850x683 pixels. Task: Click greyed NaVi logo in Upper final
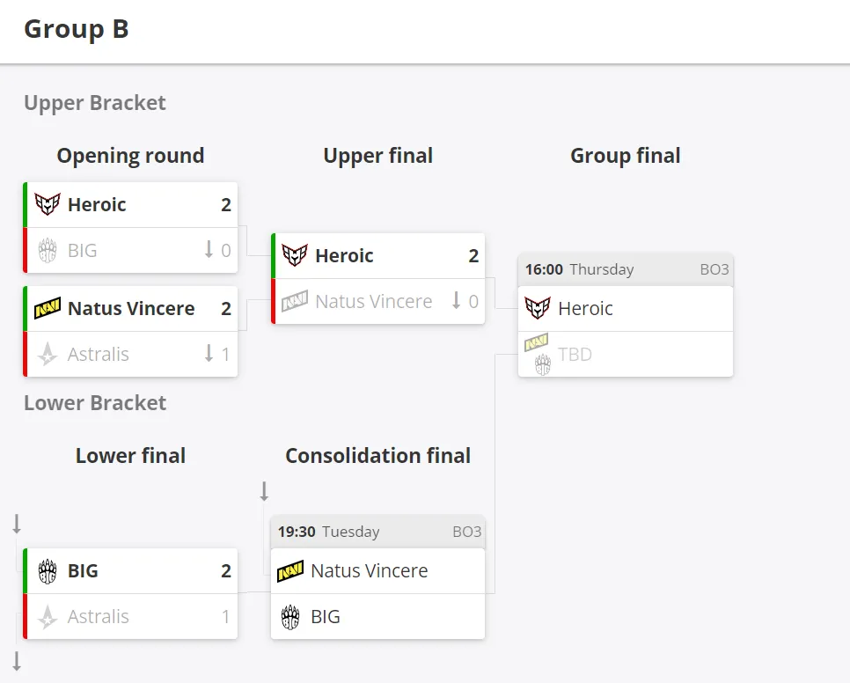tap(295, 301)
